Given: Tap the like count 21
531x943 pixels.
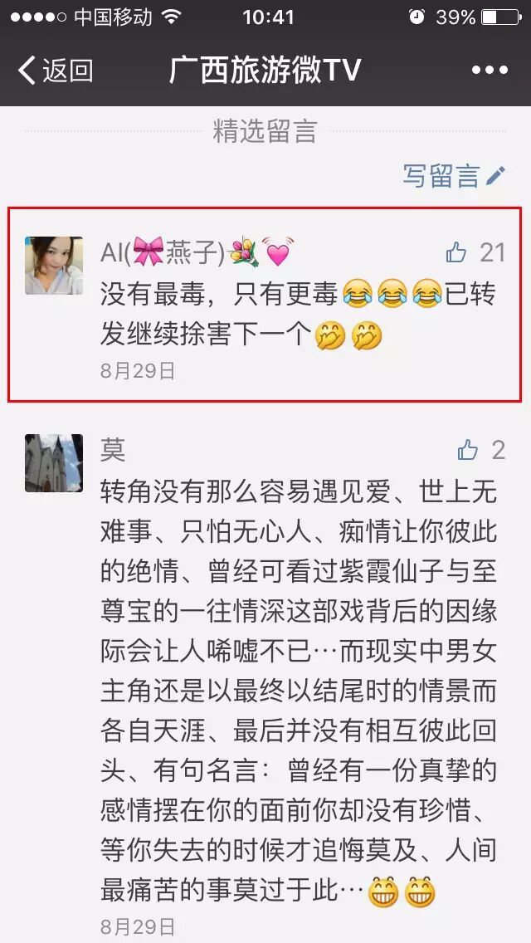Looking at the screenshot, I should 493,253.
